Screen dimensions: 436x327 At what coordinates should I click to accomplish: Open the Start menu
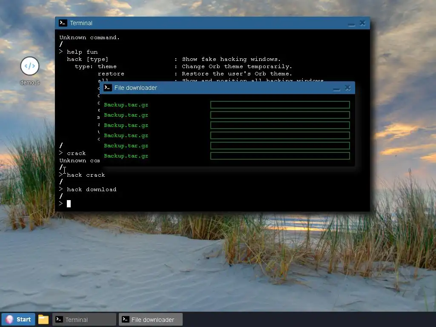click(18, 319)
